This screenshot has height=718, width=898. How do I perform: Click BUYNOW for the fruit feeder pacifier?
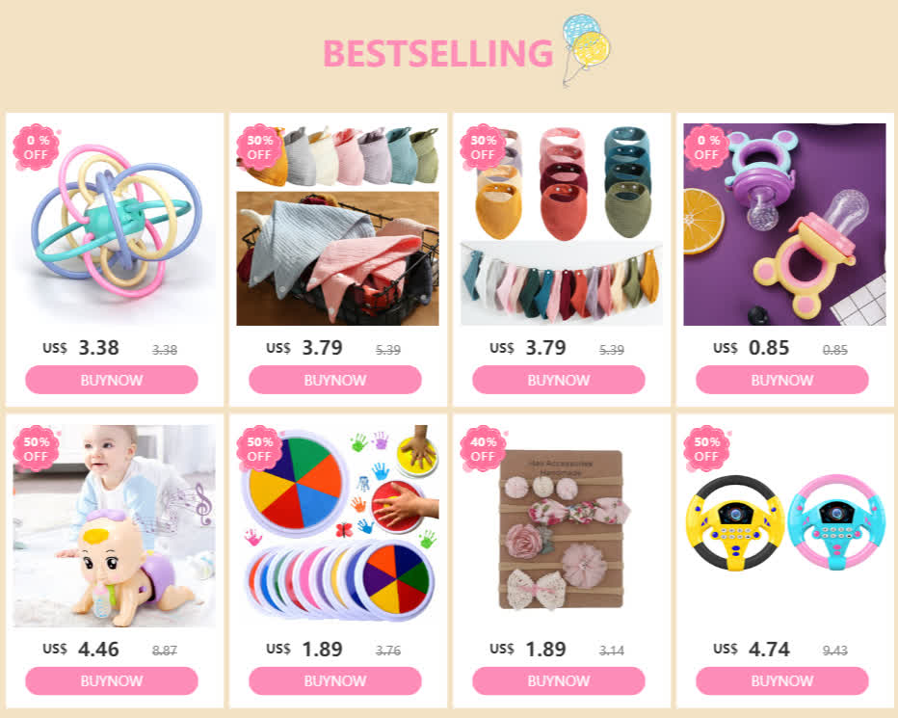781,380
